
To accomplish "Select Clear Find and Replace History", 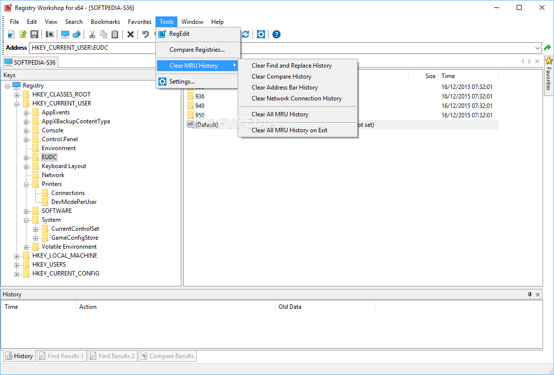I will point(298,66).
